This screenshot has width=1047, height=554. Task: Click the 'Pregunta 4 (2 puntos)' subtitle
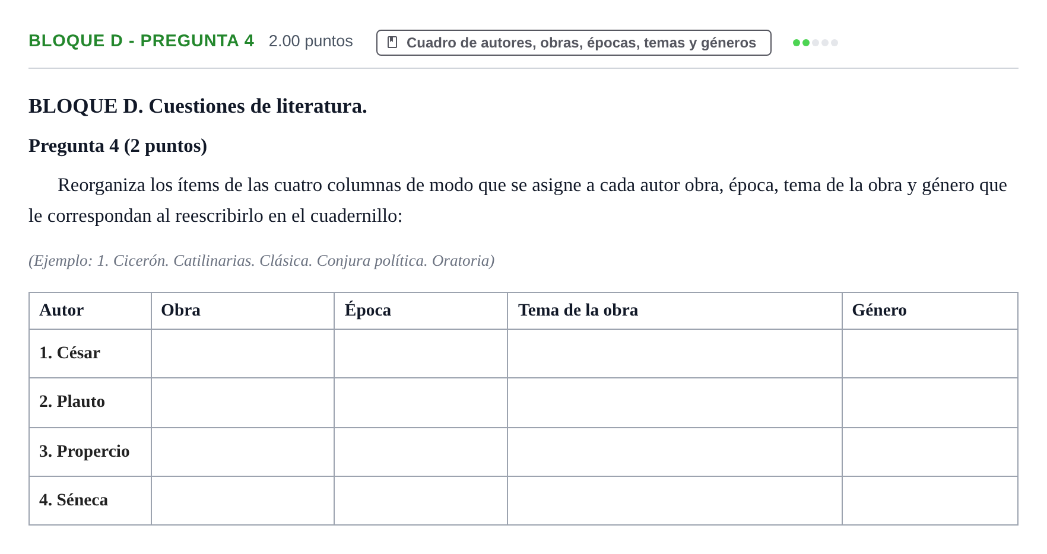[x=118, y=146]
